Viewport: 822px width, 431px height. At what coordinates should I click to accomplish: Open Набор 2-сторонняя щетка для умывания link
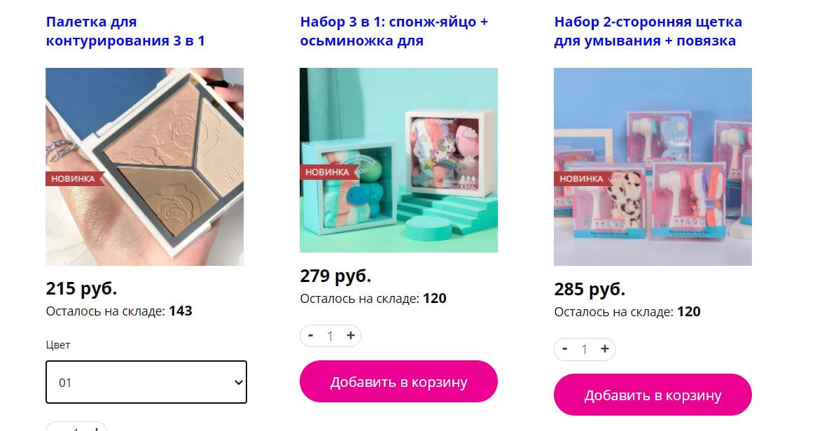point(648,31)
